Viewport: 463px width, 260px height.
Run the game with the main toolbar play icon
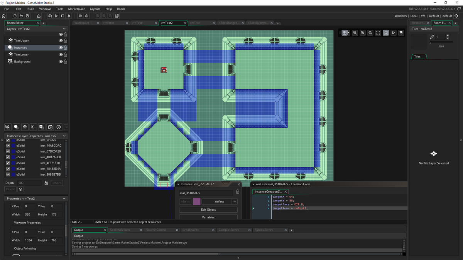click(x=56, y=16)
